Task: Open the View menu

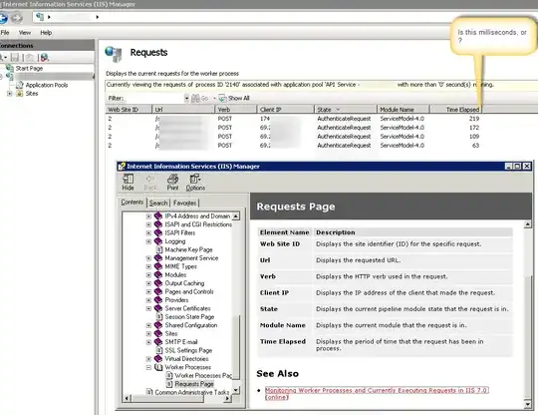Action: [25, 33]
